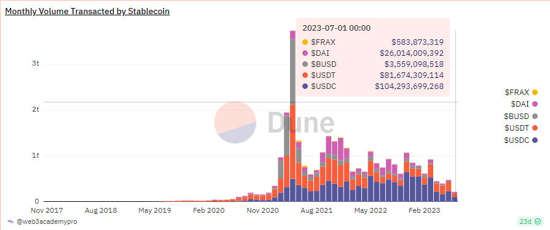Open the Monthly Volume Transacted by Stablecoin title link
Viewport: 550px width, 230px height.
point(87,11)
